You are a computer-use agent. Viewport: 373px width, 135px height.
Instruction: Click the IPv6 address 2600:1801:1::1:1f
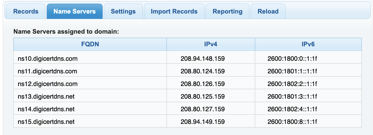(x=292, y=71)
